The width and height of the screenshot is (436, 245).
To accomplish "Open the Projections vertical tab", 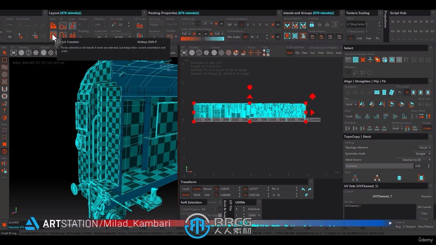I will pyautogui.click(x=385, y=19).
